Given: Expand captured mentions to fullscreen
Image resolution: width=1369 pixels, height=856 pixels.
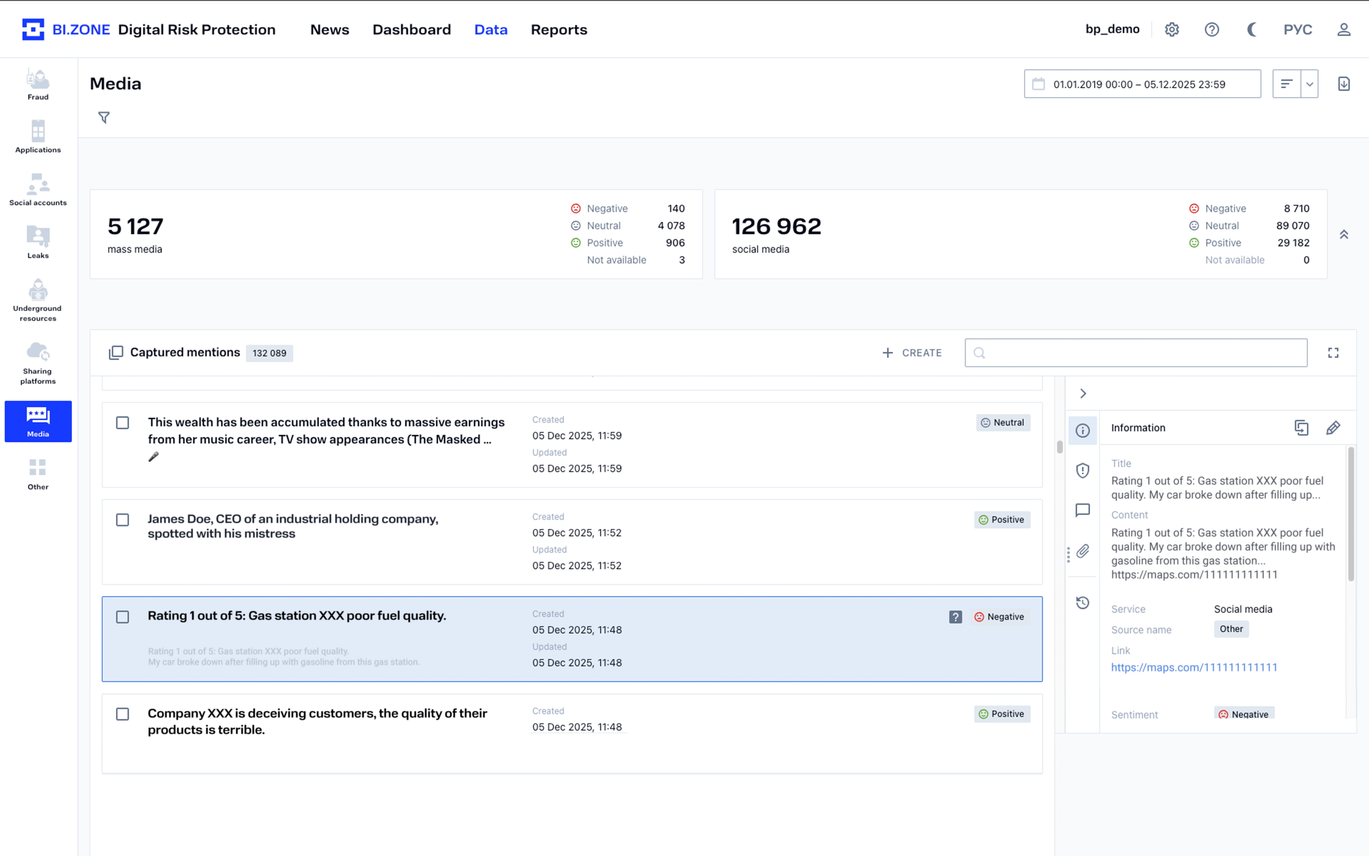Looking at the screenshot, I should pos(1333,353).
